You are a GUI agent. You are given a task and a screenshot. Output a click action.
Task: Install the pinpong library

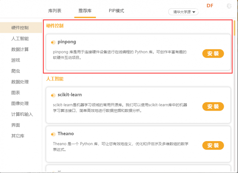[213, 53]
